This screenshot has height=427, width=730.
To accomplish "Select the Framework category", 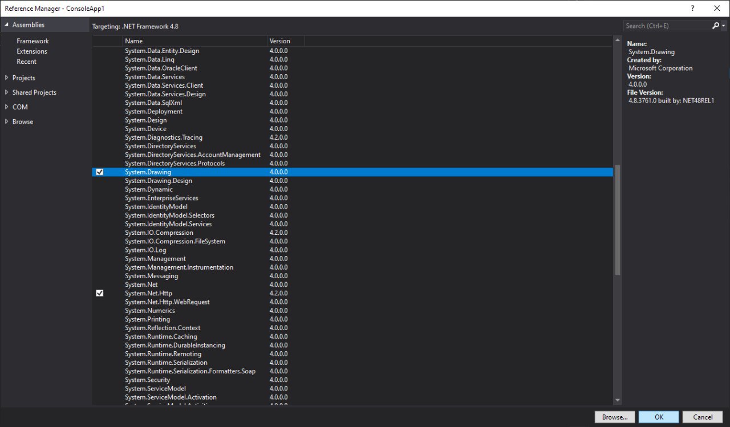I will pyautogui.click(x=33, y=41).
